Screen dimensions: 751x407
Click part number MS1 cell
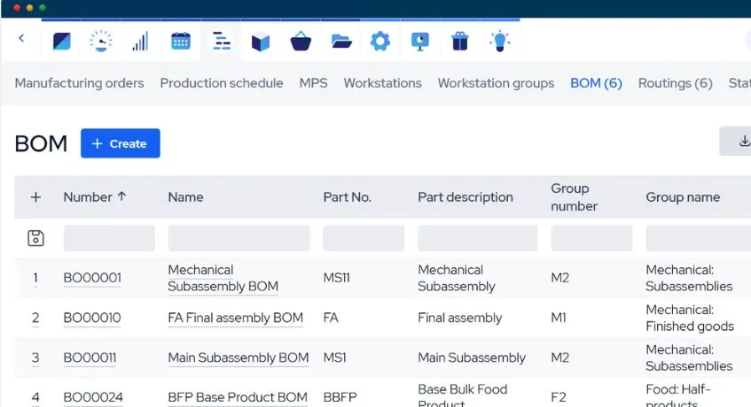point(335,357)
